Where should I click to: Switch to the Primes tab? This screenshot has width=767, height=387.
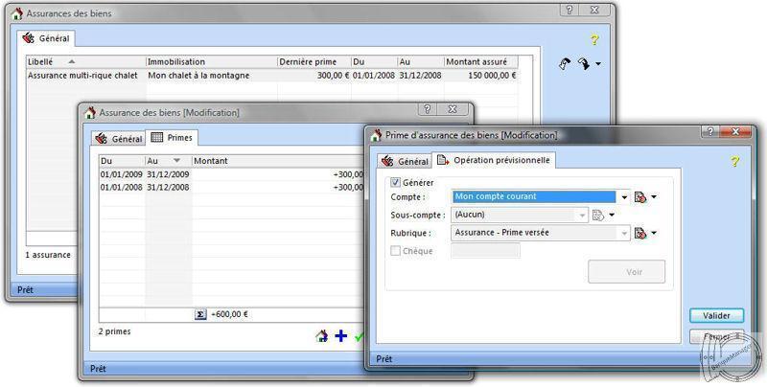click(x=173, y=138)
